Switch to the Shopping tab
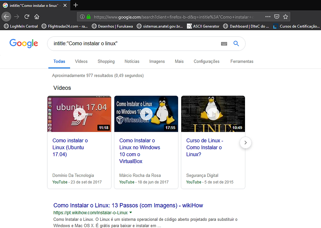 106,61
